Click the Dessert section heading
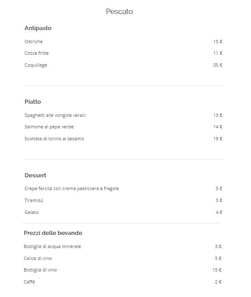This screenshot has height=297, width=251. [35, 175]
